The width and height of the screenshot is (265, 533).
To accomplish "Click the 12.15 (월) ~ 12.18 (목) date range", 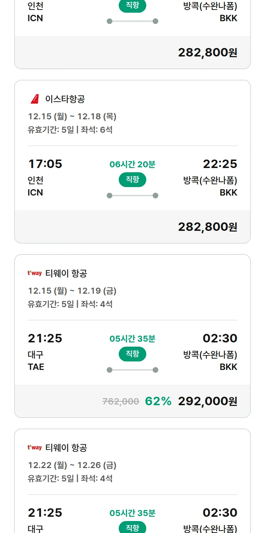I will pos(72,116).
